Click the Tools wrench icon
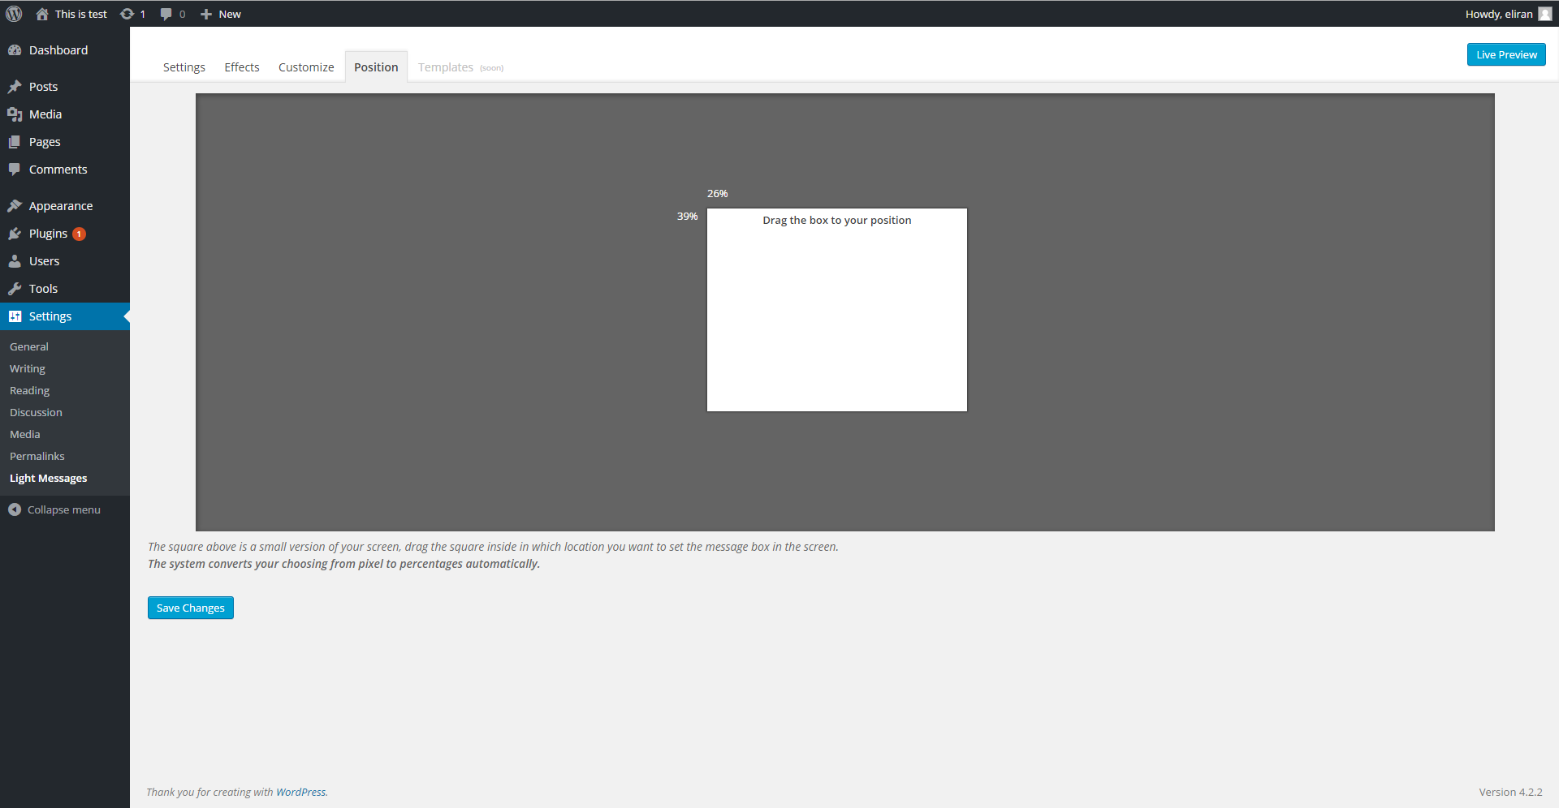 click(x=15, y=289)
